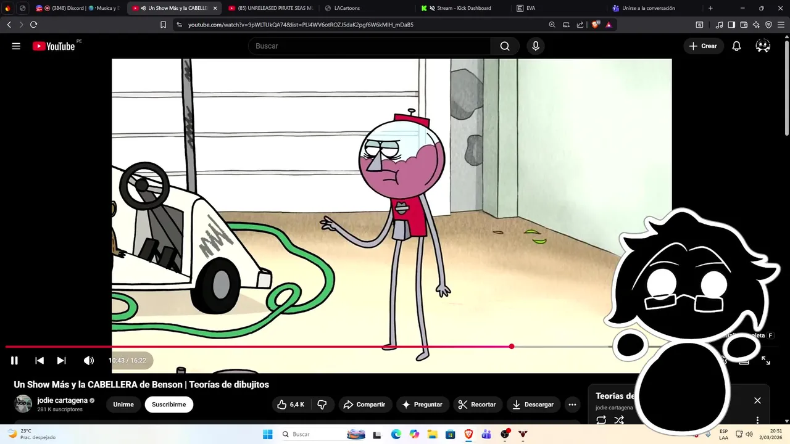The image size is (790, 444).
Task: Open the Preguntar AI button
Action: (422, 405)
